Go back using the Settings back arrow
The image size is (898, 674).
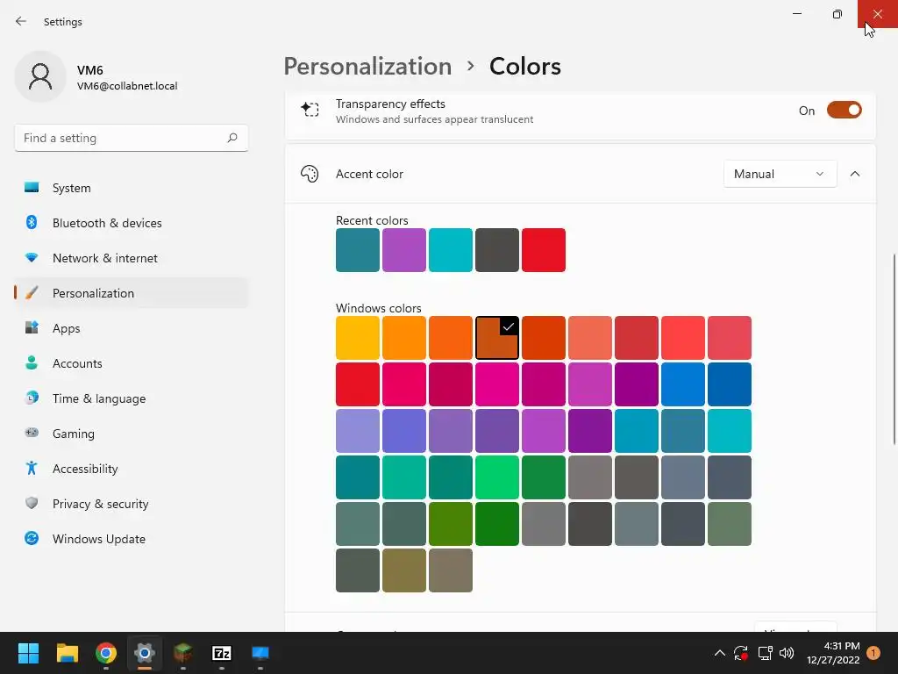(21, 21)
